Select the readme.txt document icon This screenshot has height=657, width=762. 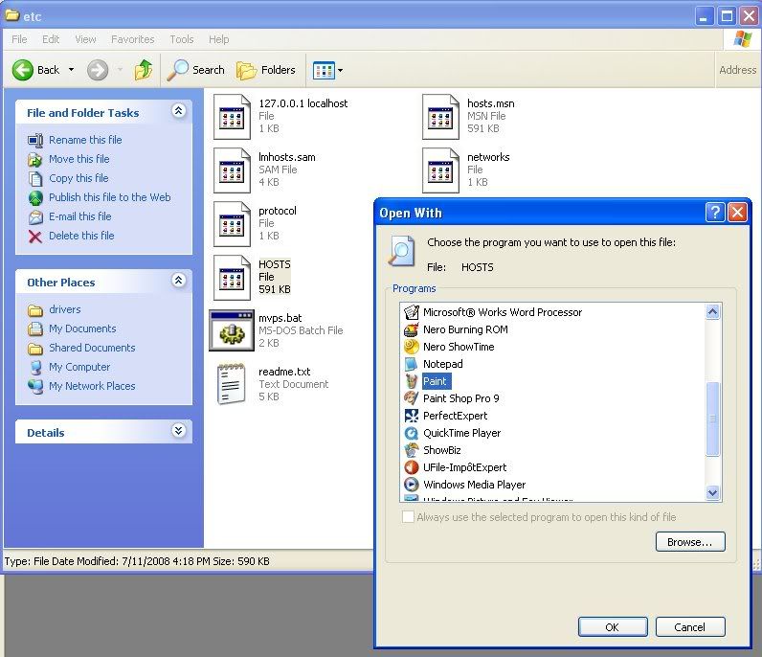pos(231,383)
